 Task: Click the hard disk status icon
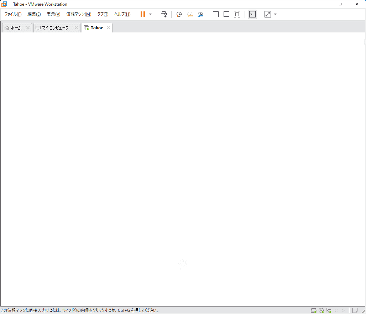(x=313, y=310)
